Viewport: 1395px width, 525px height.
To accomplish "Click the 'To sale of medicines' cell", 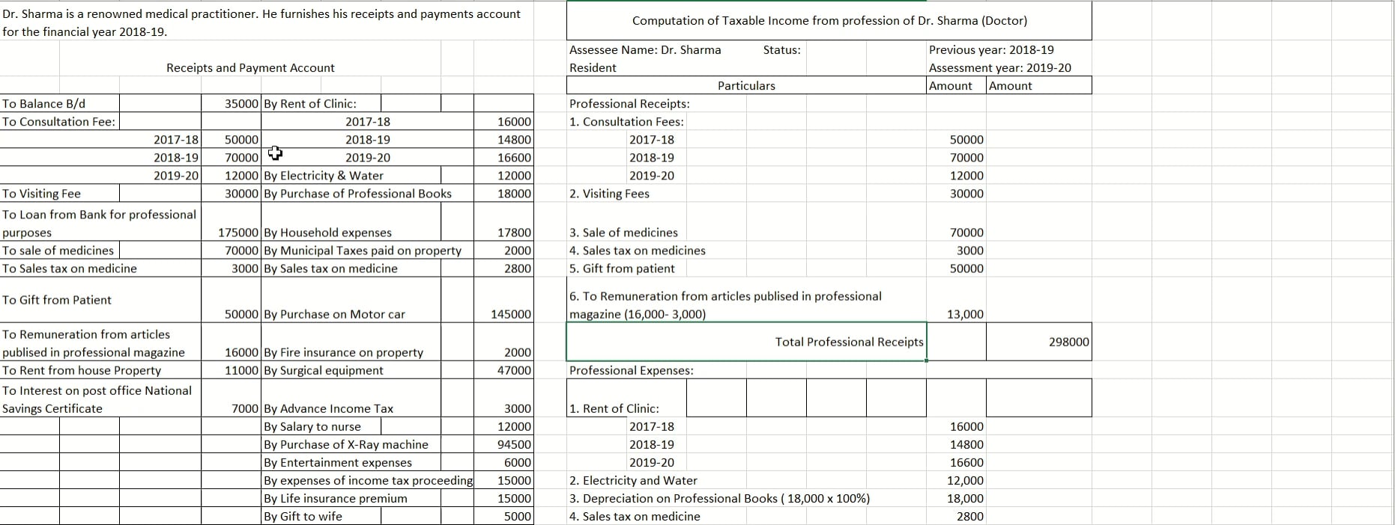I will [x=58, y=251].
